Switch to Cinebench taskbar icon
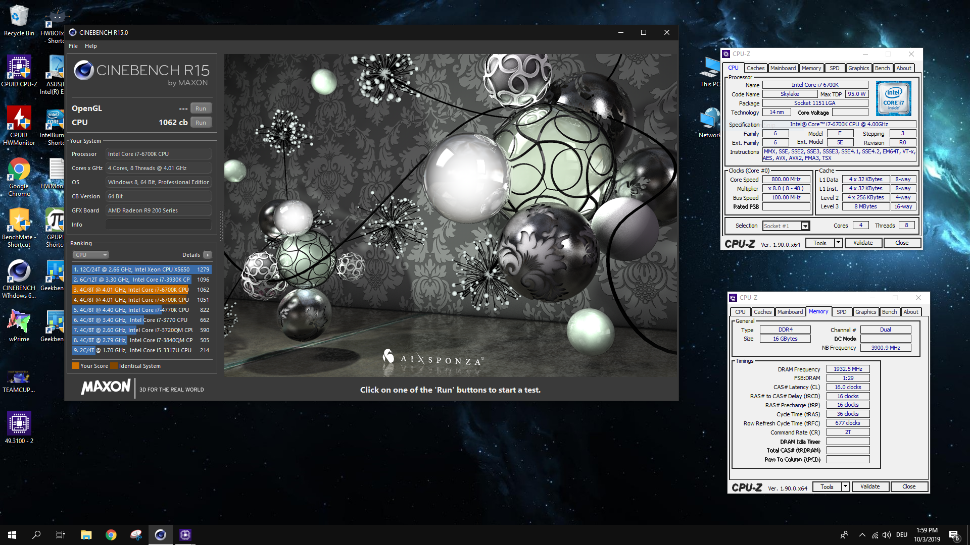The width and height of the screenshot is (970, 545). (x=161, y=535)
